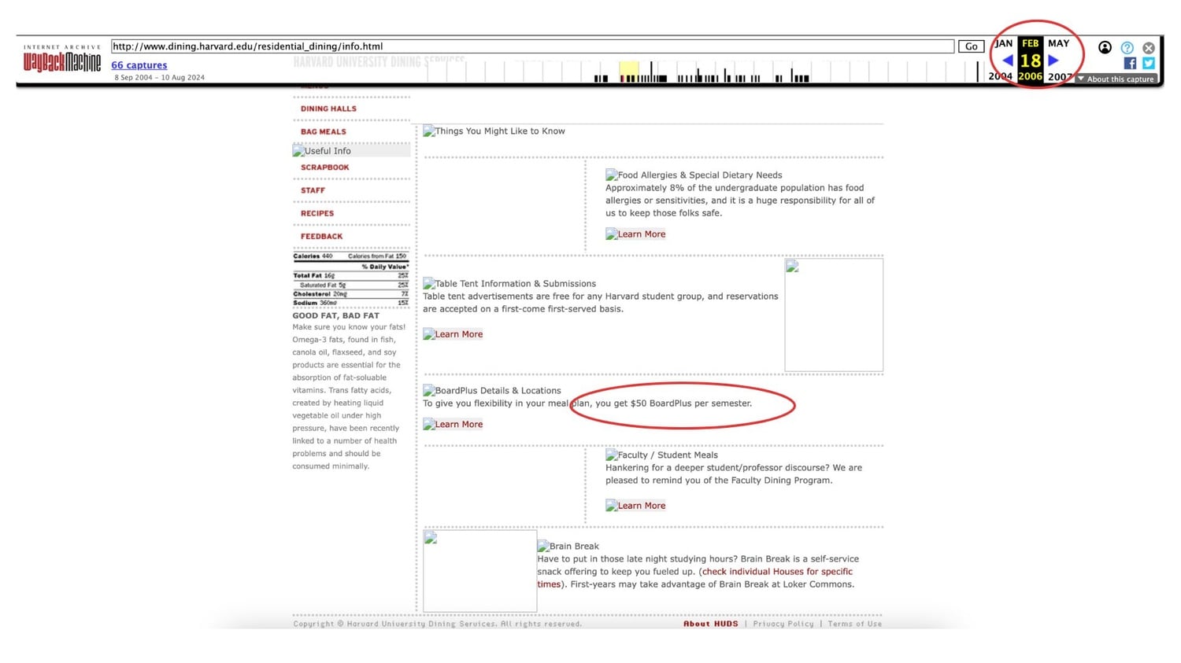Select the MAY next capture month label

1058,44
